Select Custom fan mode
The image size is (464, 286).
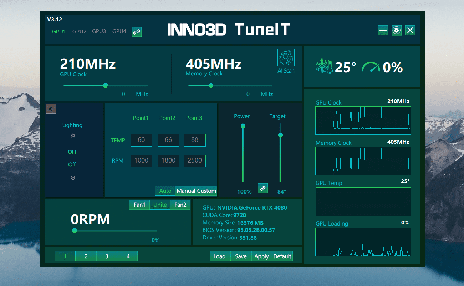[x=206, y=191]
